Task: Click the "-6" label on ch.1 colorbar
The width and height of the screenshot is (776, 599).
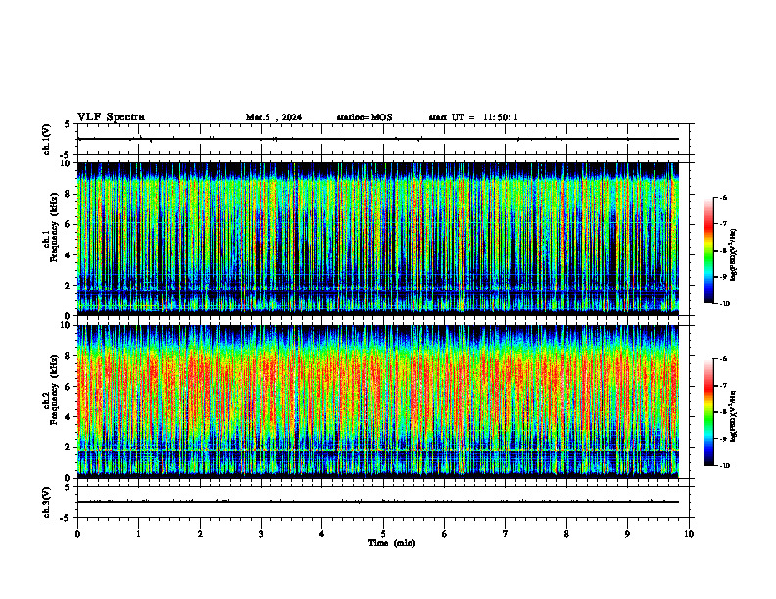Action: [723, 197]
